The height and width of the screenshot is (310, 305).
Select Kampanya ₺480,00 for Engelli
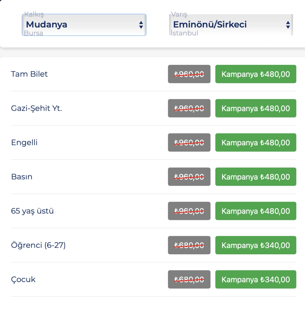pos(256,142)
